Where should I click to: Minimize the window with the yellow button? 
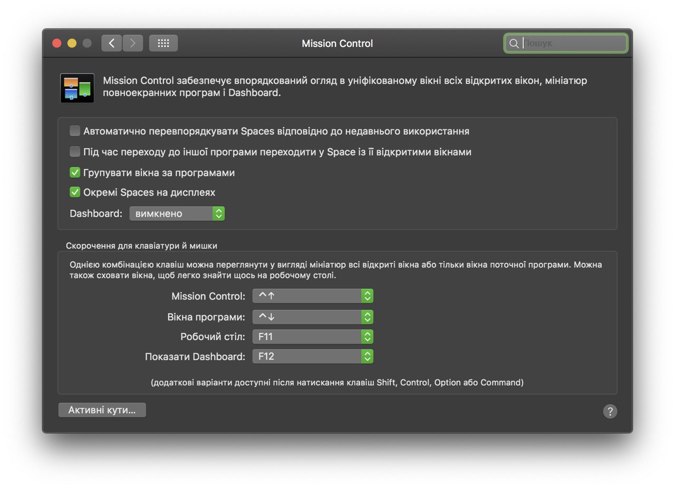pyautogui.click(x=72, y=43)
